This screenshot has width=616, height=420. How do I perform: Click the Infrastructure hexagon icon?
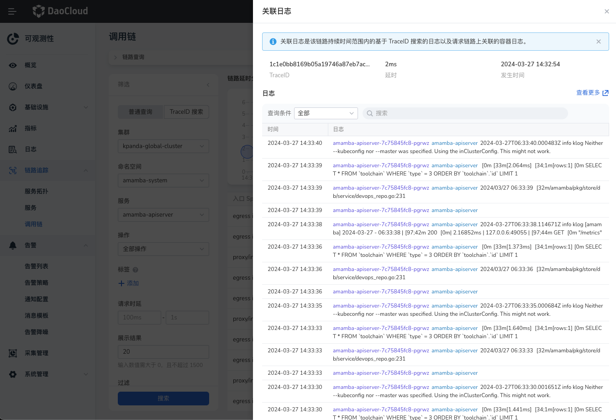tap(13, 107)
